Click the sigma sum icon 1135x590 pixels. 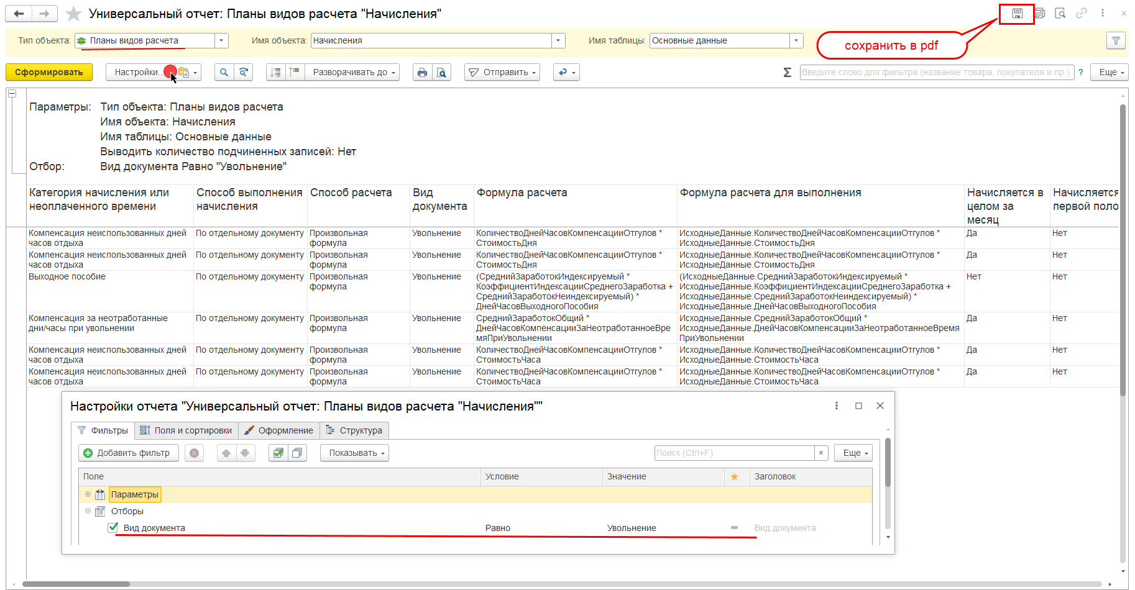click(x=787, y=73)
